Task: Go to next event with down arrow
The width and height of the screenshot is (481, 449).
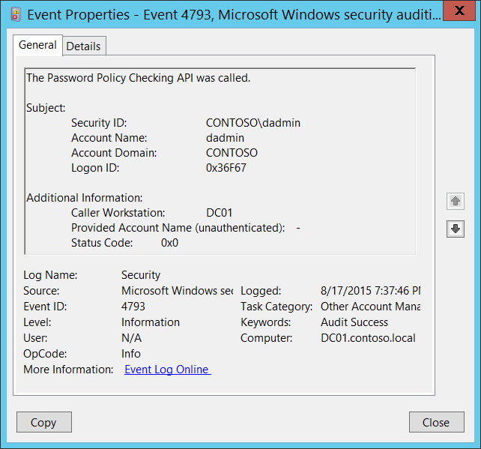Action: [x=455, y=229]
